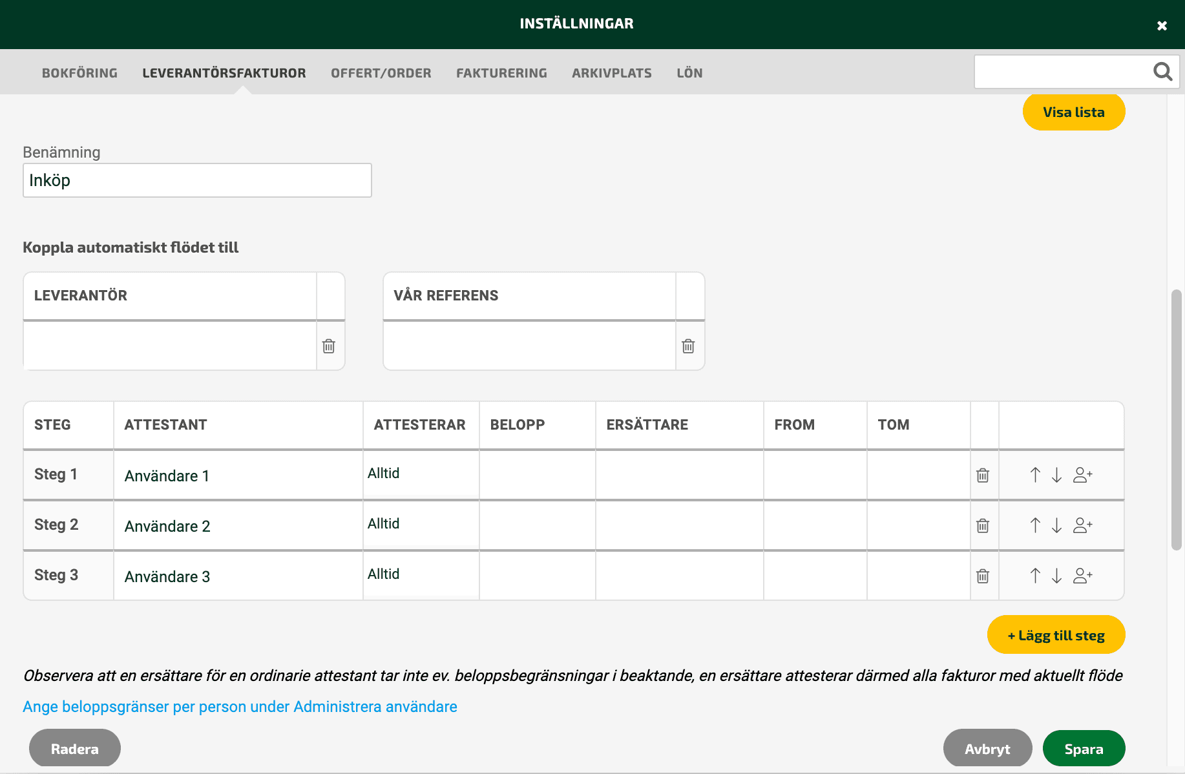Save settings with the Spara button
Viewport: 1185px width, 774px height.
click(1084, 749)
